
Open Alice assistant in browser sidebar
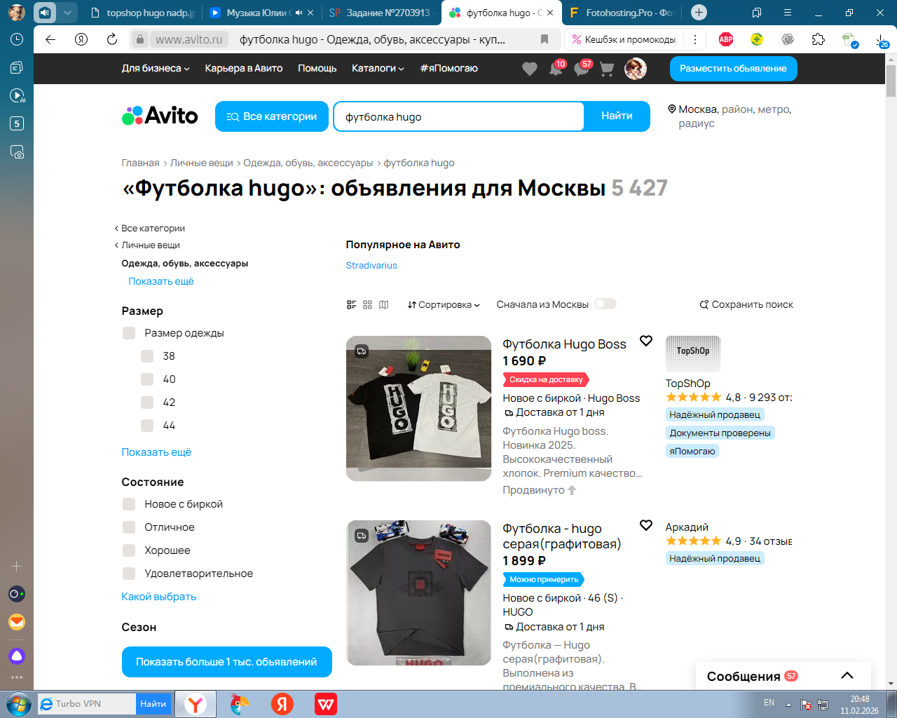coord(17,656)
